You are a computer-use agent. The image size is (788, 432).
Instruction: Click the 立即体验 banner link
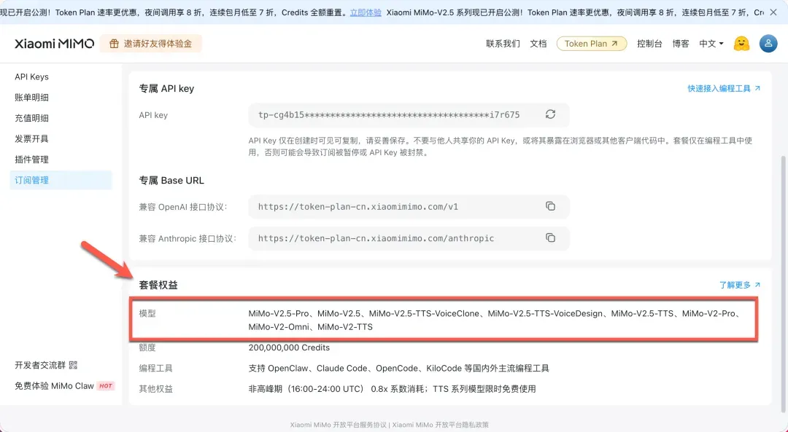click(366, 12)
